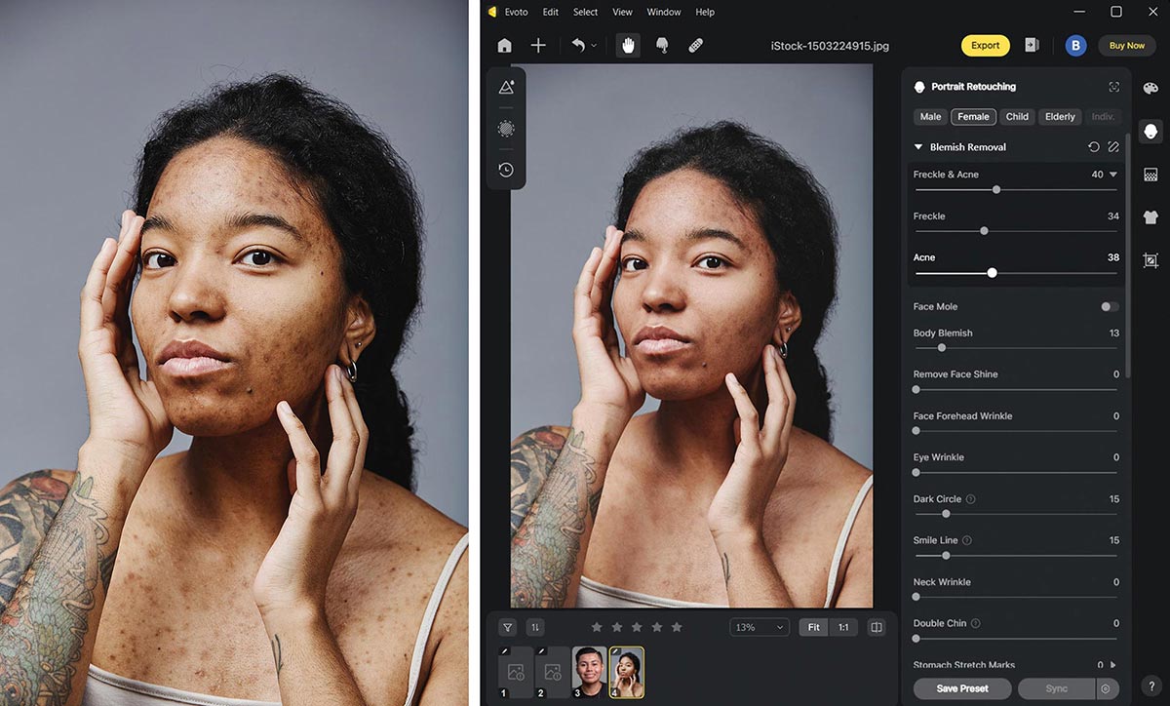
Task: Open the Window menu
Action: point(664,12)
